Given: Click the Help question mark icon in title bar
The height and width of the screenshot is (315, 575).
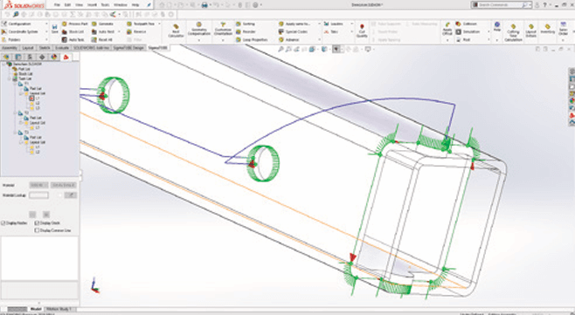Looking at the screenshot, I should coord(544,4).
